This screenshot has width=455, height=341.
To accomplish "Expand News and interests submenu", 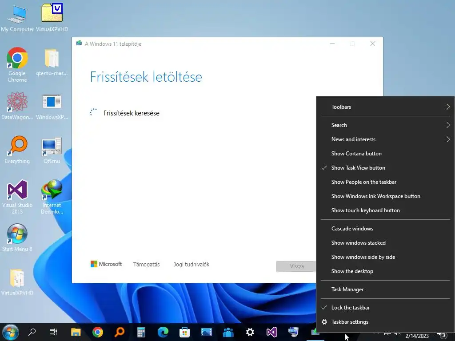I will click(385, 139).
